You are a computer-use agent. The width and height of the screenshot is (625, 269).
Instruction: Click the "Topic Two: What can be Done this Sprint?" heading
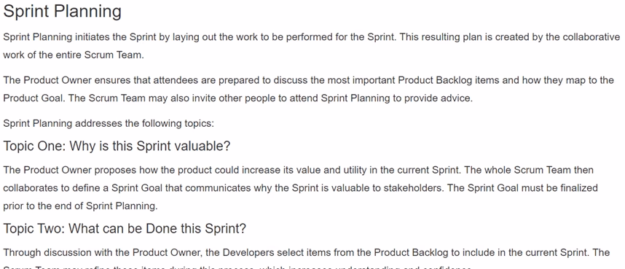pos(125,229)
